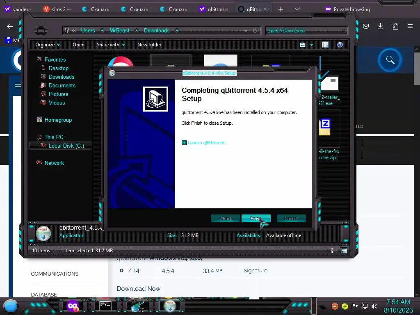
Task: Open the private browser taskbar icon
Action: click(73, 306)
